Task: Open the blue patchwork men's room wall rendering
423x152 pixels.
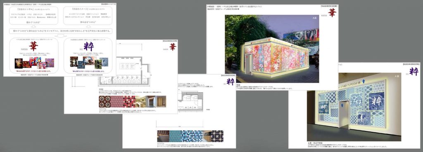Action: click(354, 107)
